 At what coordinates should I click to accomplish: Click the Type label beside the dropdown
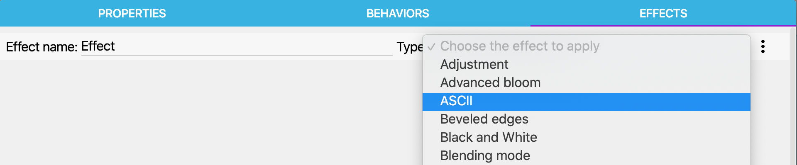point(409,47)
